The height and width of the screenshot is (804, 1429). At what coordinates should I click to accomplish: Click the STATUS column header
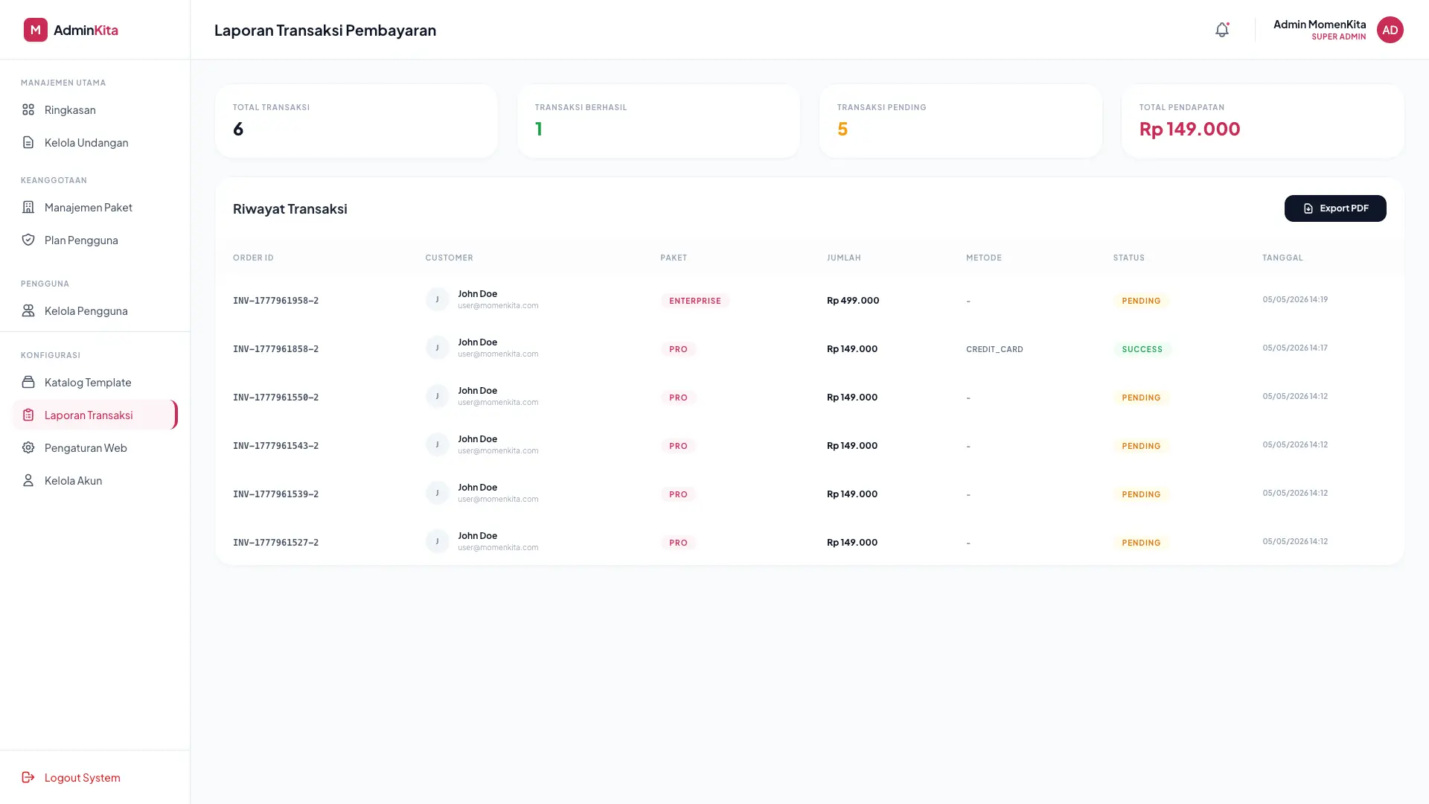[x=1129, y=258]
